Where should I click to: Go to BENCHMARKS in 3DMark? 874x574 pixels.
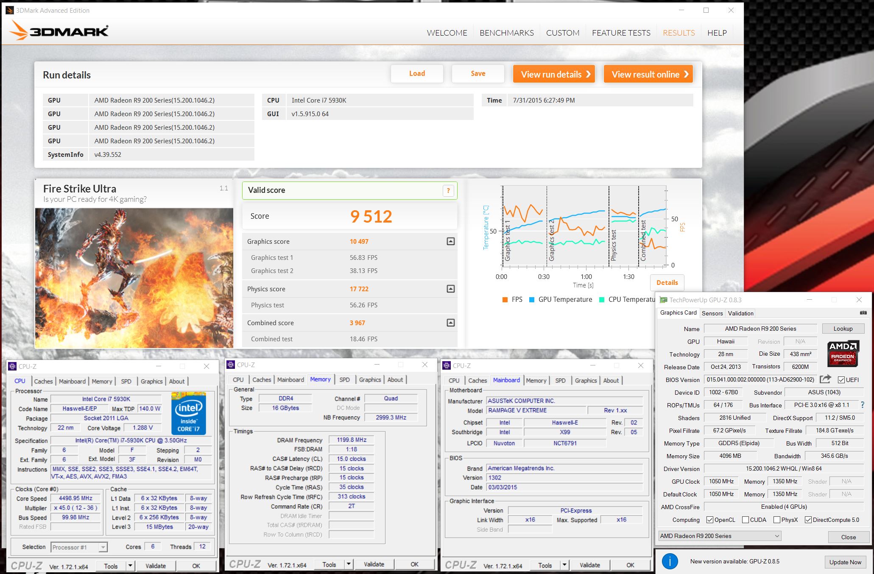[507, 33]
